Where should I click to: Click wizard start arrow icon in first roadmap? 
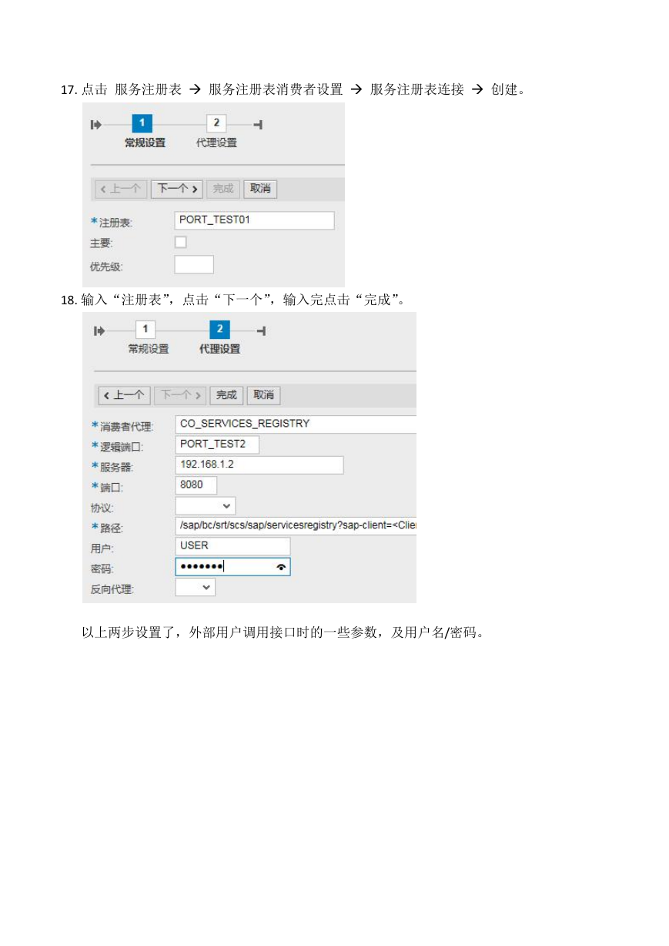click(x=96, y=124)
